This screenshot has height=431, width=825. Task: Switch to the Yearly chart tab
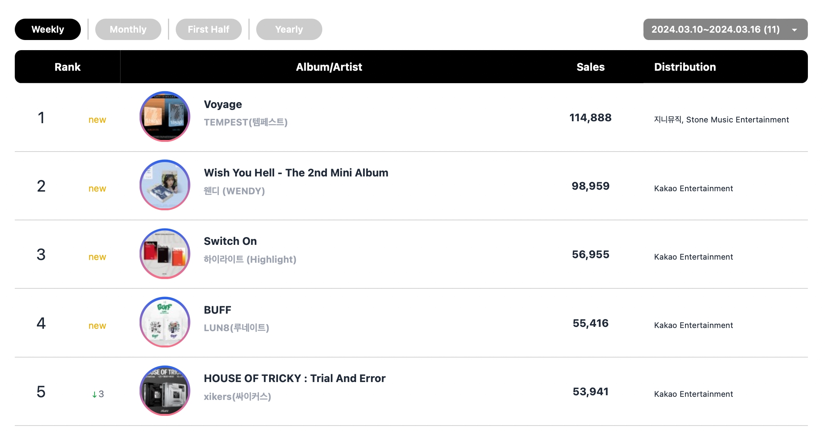[x=289, y=30]
